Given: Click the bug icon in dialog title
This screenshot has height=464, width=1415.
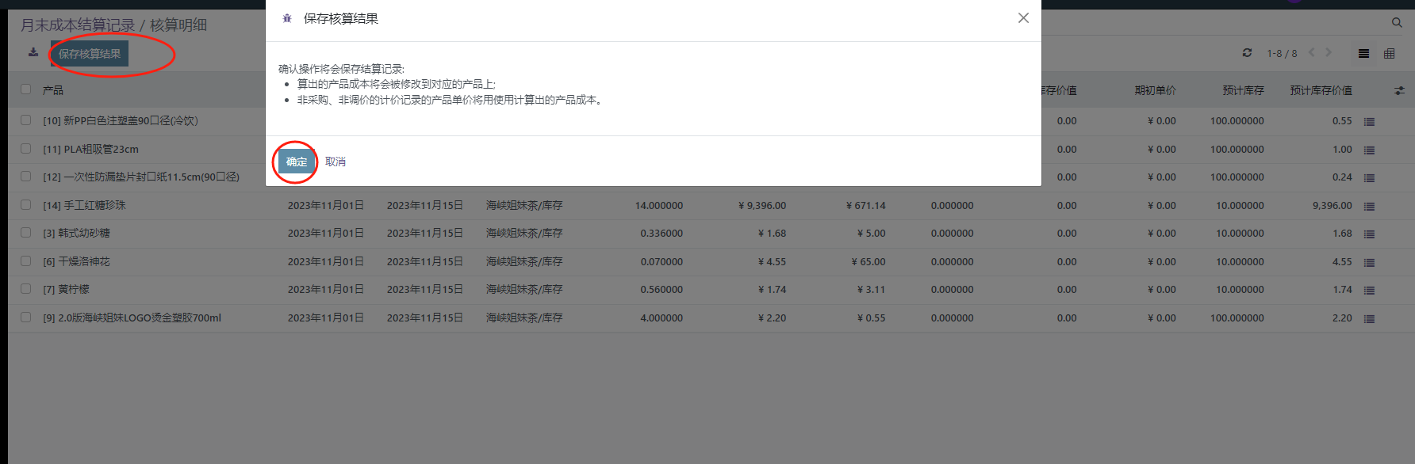Looking at the screenshot, I should (x=287, y=18).
